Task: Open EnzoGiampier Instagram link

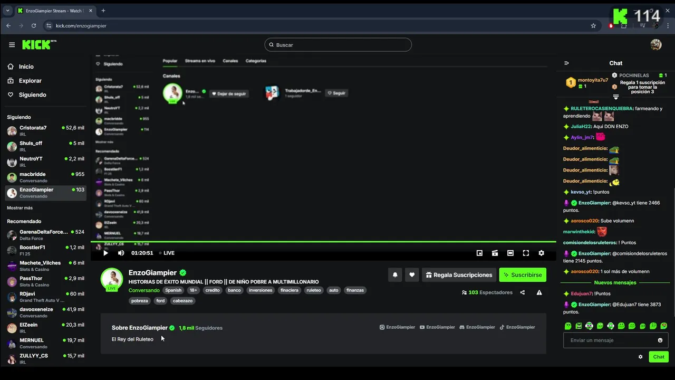Action: (x=397, y=327)
